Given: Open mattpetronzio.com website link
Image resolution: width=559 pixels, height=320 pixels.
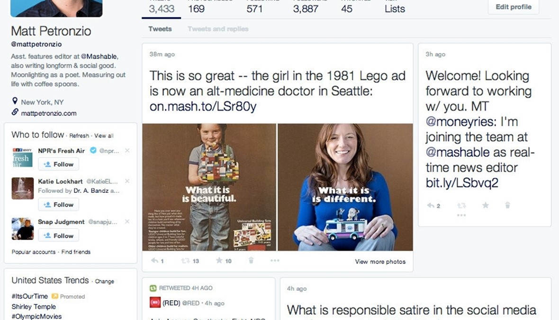Looking at the screenshot, I should (x=49, y=113).
